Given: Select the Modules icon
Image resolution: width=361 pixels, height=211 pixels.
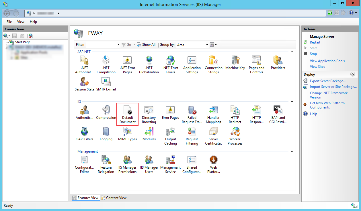Looking at the screenshot, I should (149, 134).
